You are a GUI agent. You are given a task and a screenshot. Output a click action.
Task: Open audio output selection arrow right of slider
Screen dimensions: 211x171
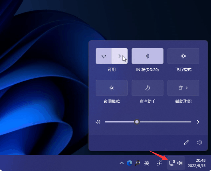pyautogui.click(x=198, y=122)
